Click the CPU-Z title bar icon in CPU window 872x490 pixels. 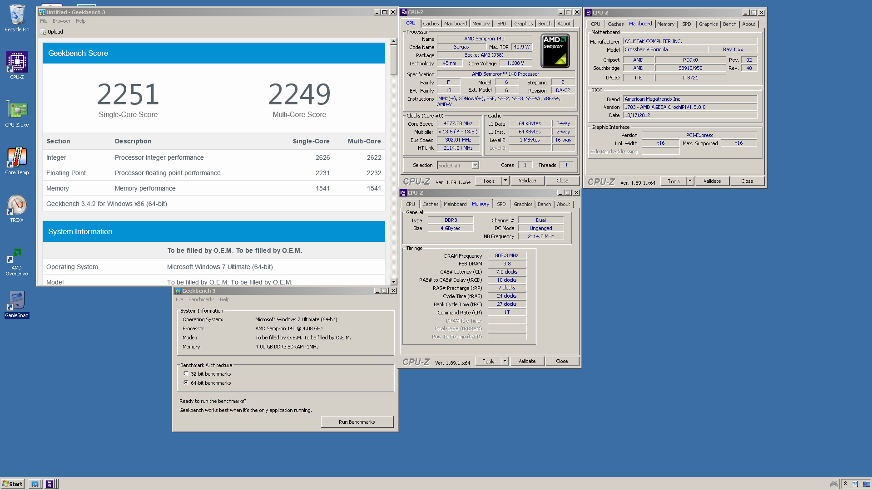(x=403, y=12)
